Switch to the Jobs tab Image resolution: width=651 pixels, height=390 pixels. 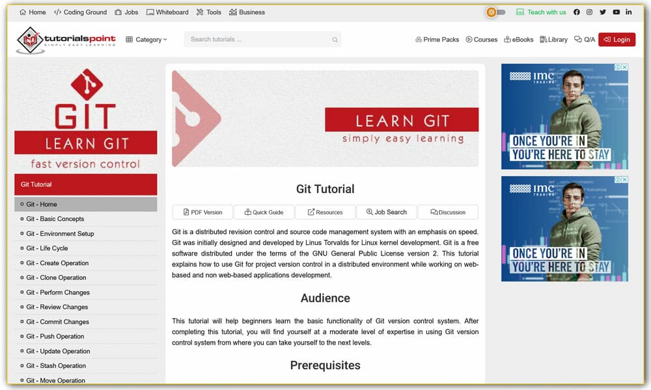(126, 12)
